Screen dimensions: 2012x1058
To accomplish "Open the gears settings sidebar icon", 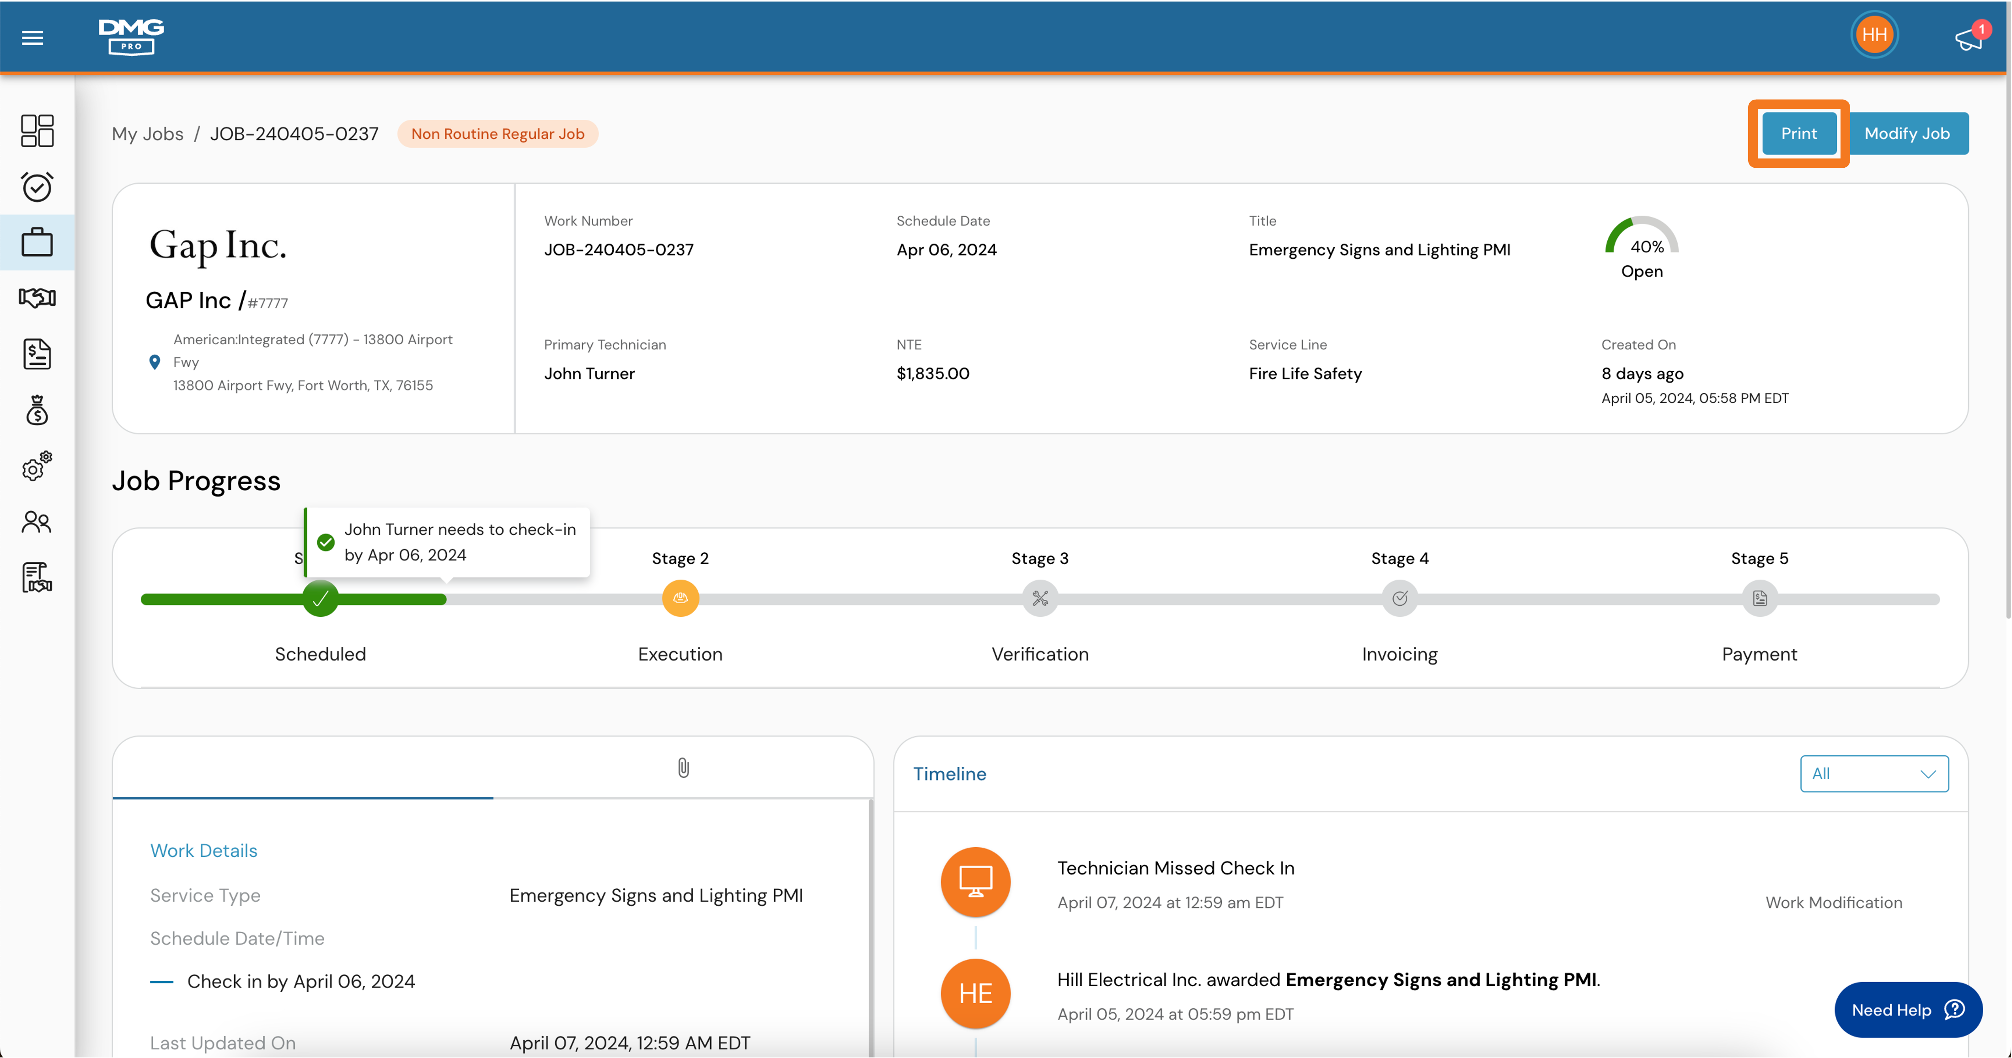I will coord(37,466).
